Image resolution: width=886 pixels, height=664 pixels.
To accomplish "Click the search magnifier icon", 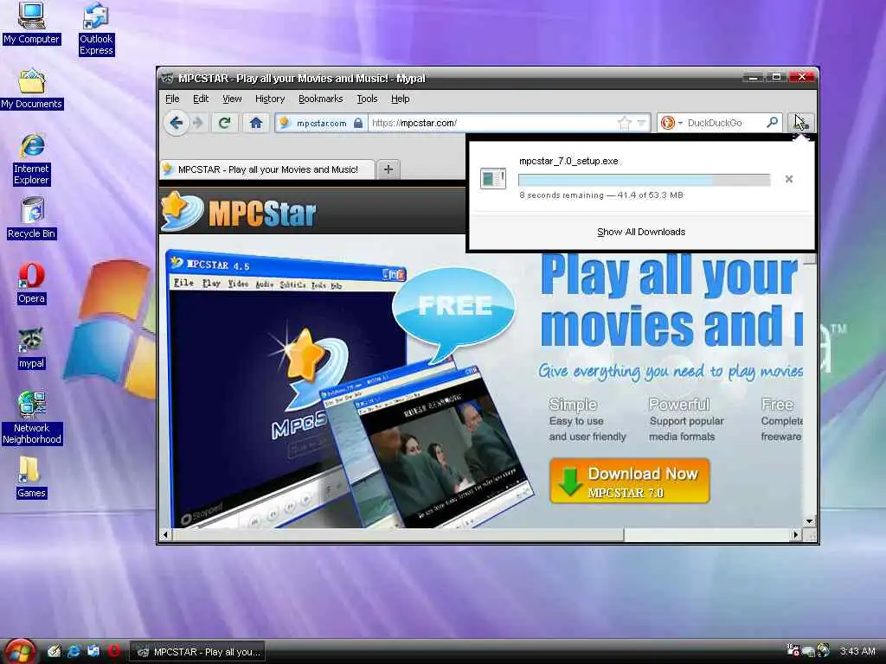I will 772,123.
